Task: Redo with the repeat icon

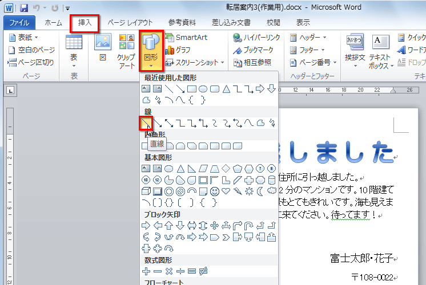Action: coord(55,8)
